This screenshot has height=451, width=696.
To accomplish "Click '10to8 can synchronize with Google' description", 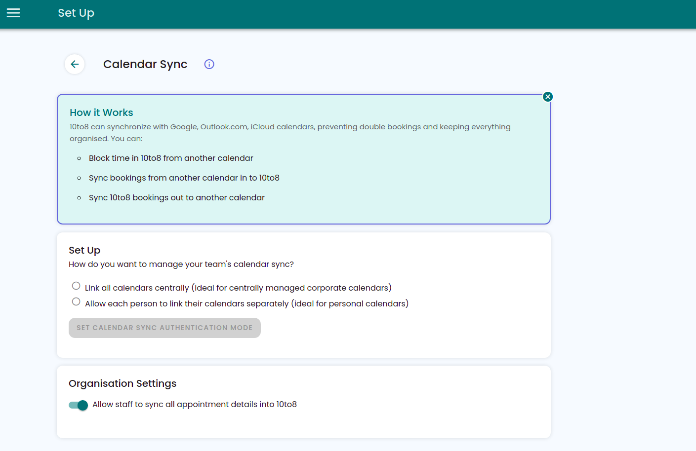I will [x=290, y=133].
